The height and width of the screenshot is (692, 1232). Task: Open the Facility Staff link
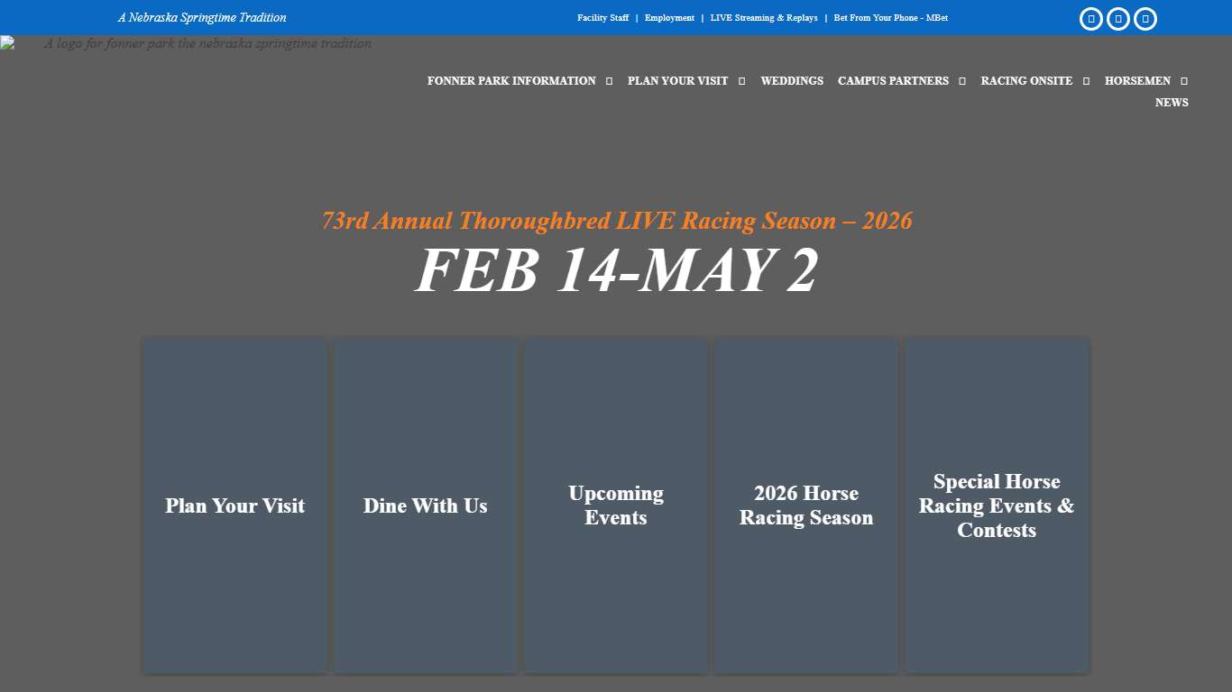click(602, 18)
